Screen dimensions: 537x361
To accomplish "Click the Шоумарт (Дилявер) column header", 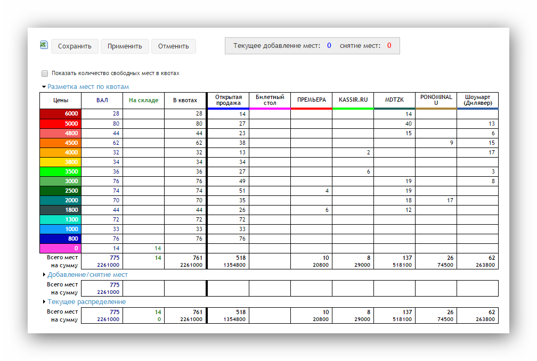I will click(477, 100).
